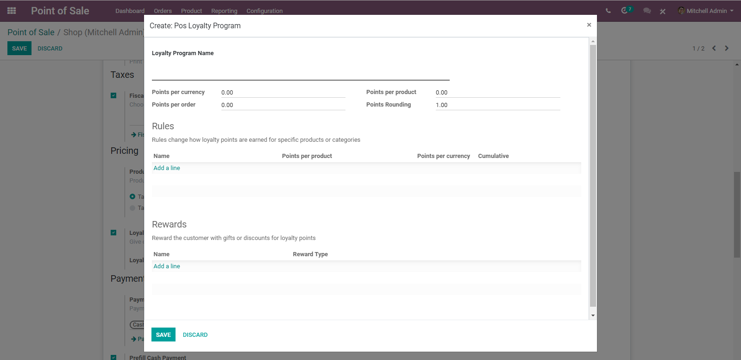Edit the Points per currency value
Image resolution: width=741 pixels, height=360 pixels.
[283, 93]
